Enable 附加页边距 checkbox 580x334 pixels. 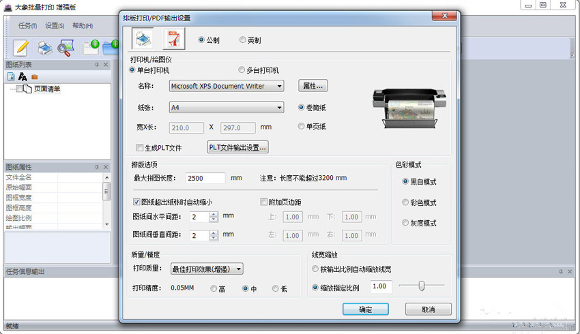[x=264, y=202]
